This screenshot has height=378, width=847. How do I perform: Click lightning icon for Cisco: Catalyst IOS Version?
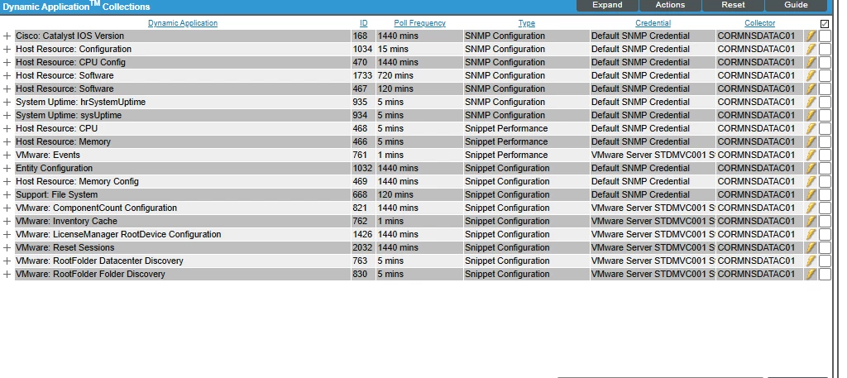pos(811,36)
